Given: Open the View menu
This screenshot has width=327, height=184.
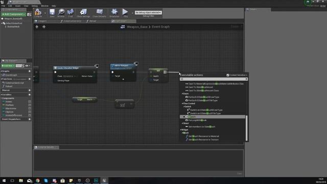Looking at the screenshot, I should (x=26, y=6).
